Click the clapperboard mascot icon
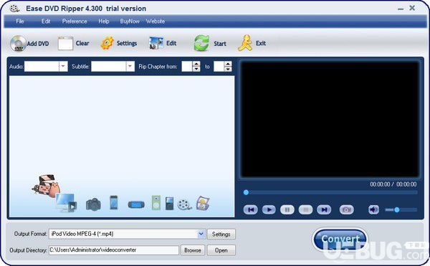This screenshot has width=430, height=266. 46,186
